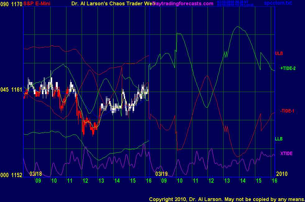Click the Daytradingforecasts.com link in header
This screenshot has height=202, width=305.
tap(183, 4)
